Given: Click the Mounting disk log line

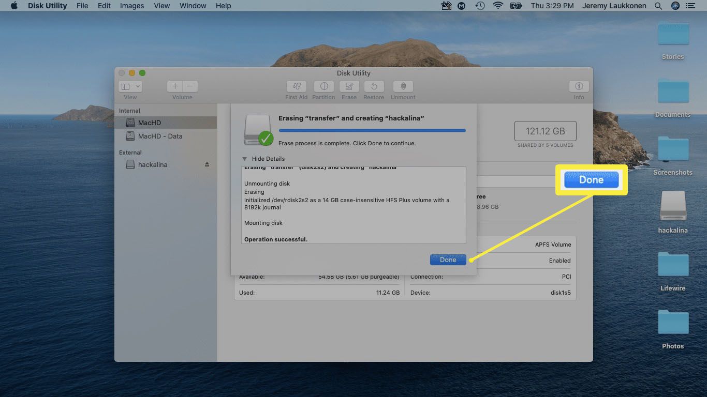Looking at the screenshot, I should 263,223.
